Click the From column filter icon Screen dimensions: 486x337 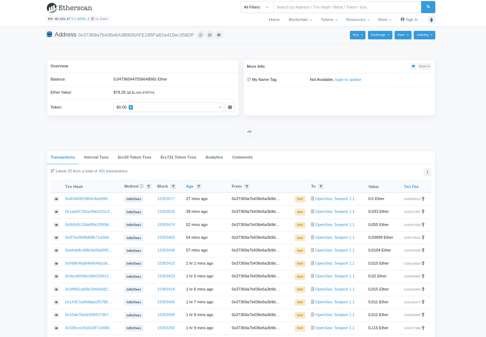pos(247,187)
